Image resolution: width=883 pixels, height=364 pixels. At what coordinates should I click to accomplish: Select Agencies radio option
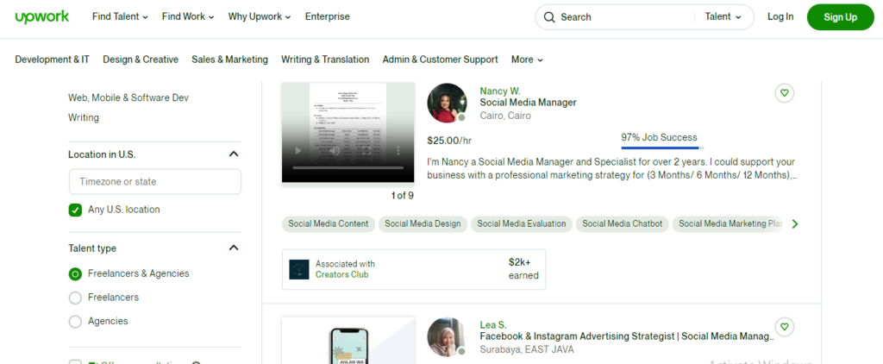[75, 322]
